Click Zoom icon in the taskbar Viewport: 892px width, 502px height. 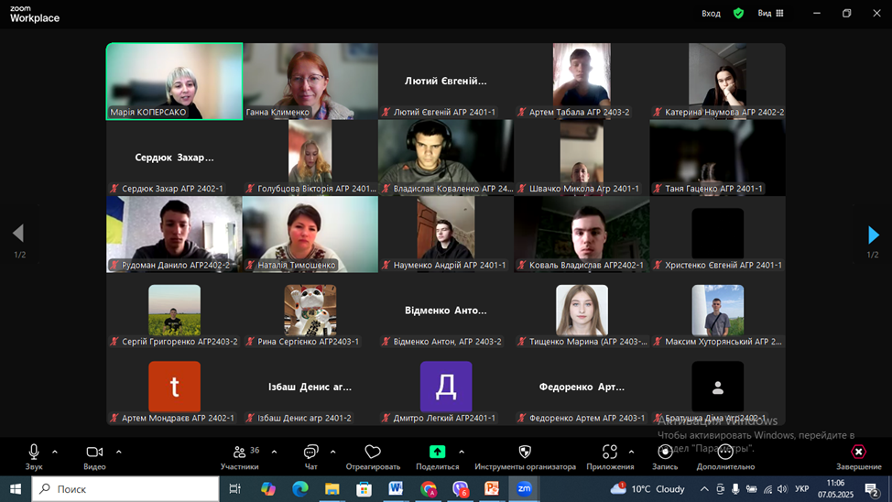tap(524, 489)
